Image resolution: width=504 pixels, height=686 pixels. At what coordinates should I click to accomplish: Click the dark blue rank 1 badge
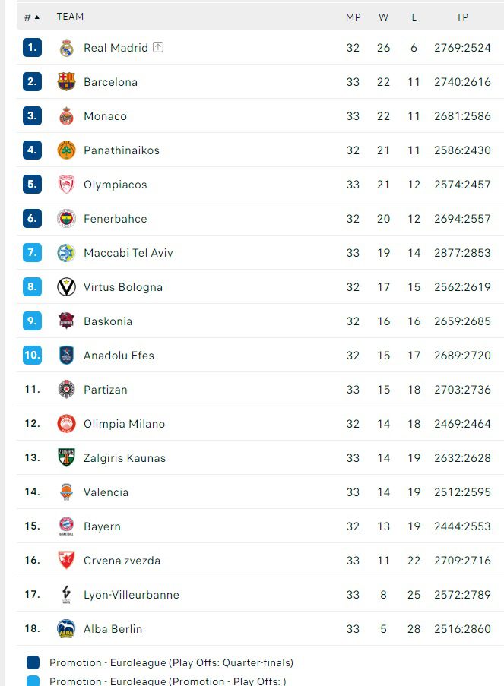(x=32, y=48)
